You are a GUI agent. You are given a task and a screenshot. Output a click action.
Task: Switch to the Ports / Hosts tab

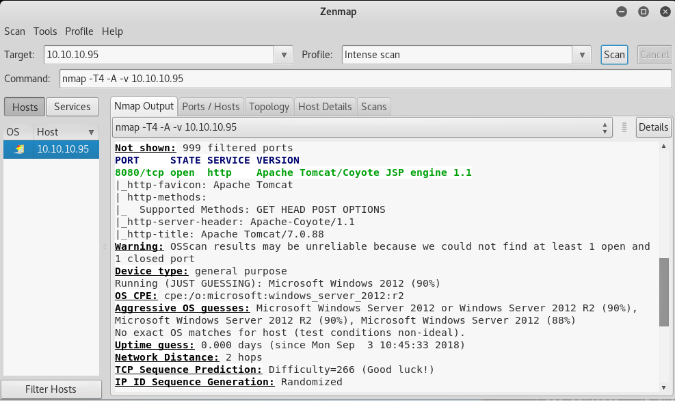pyautogui.click(x=211, y=106)
